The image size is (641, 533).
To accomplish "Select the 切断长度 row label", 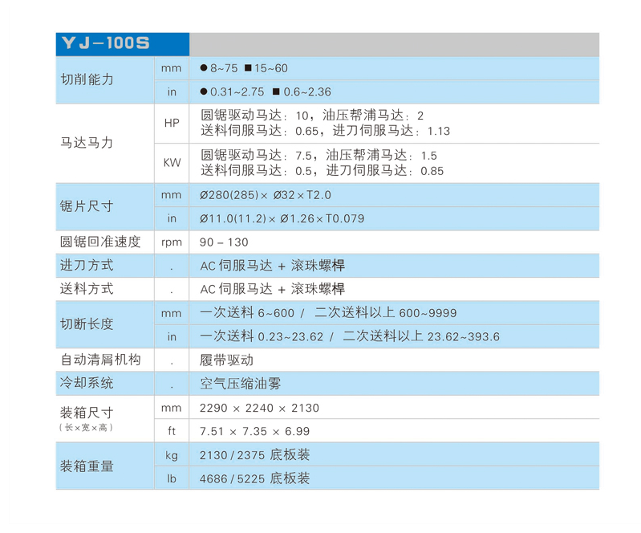I will (x=87, y=324).
